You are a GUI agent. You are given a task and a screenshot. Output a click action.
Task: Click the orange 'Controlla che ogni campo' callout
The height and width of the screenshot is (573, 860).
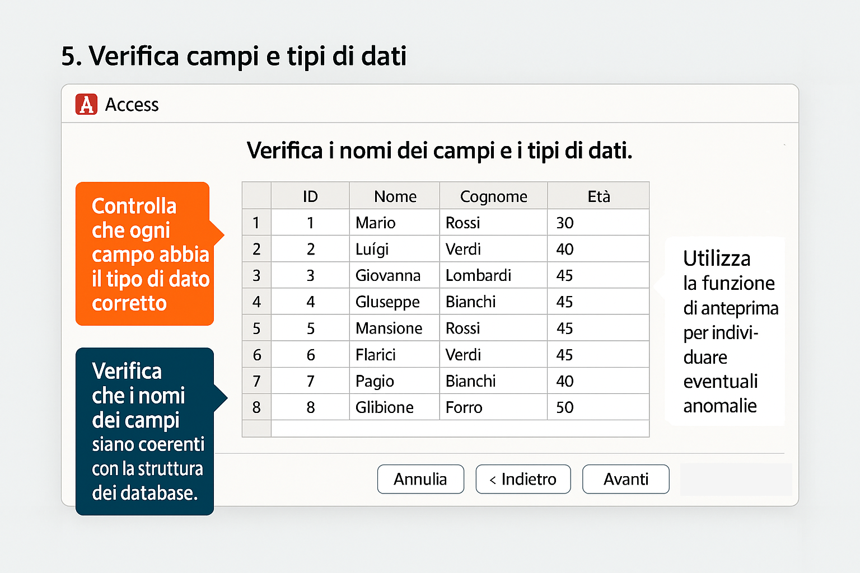click(x=144, y=253)
